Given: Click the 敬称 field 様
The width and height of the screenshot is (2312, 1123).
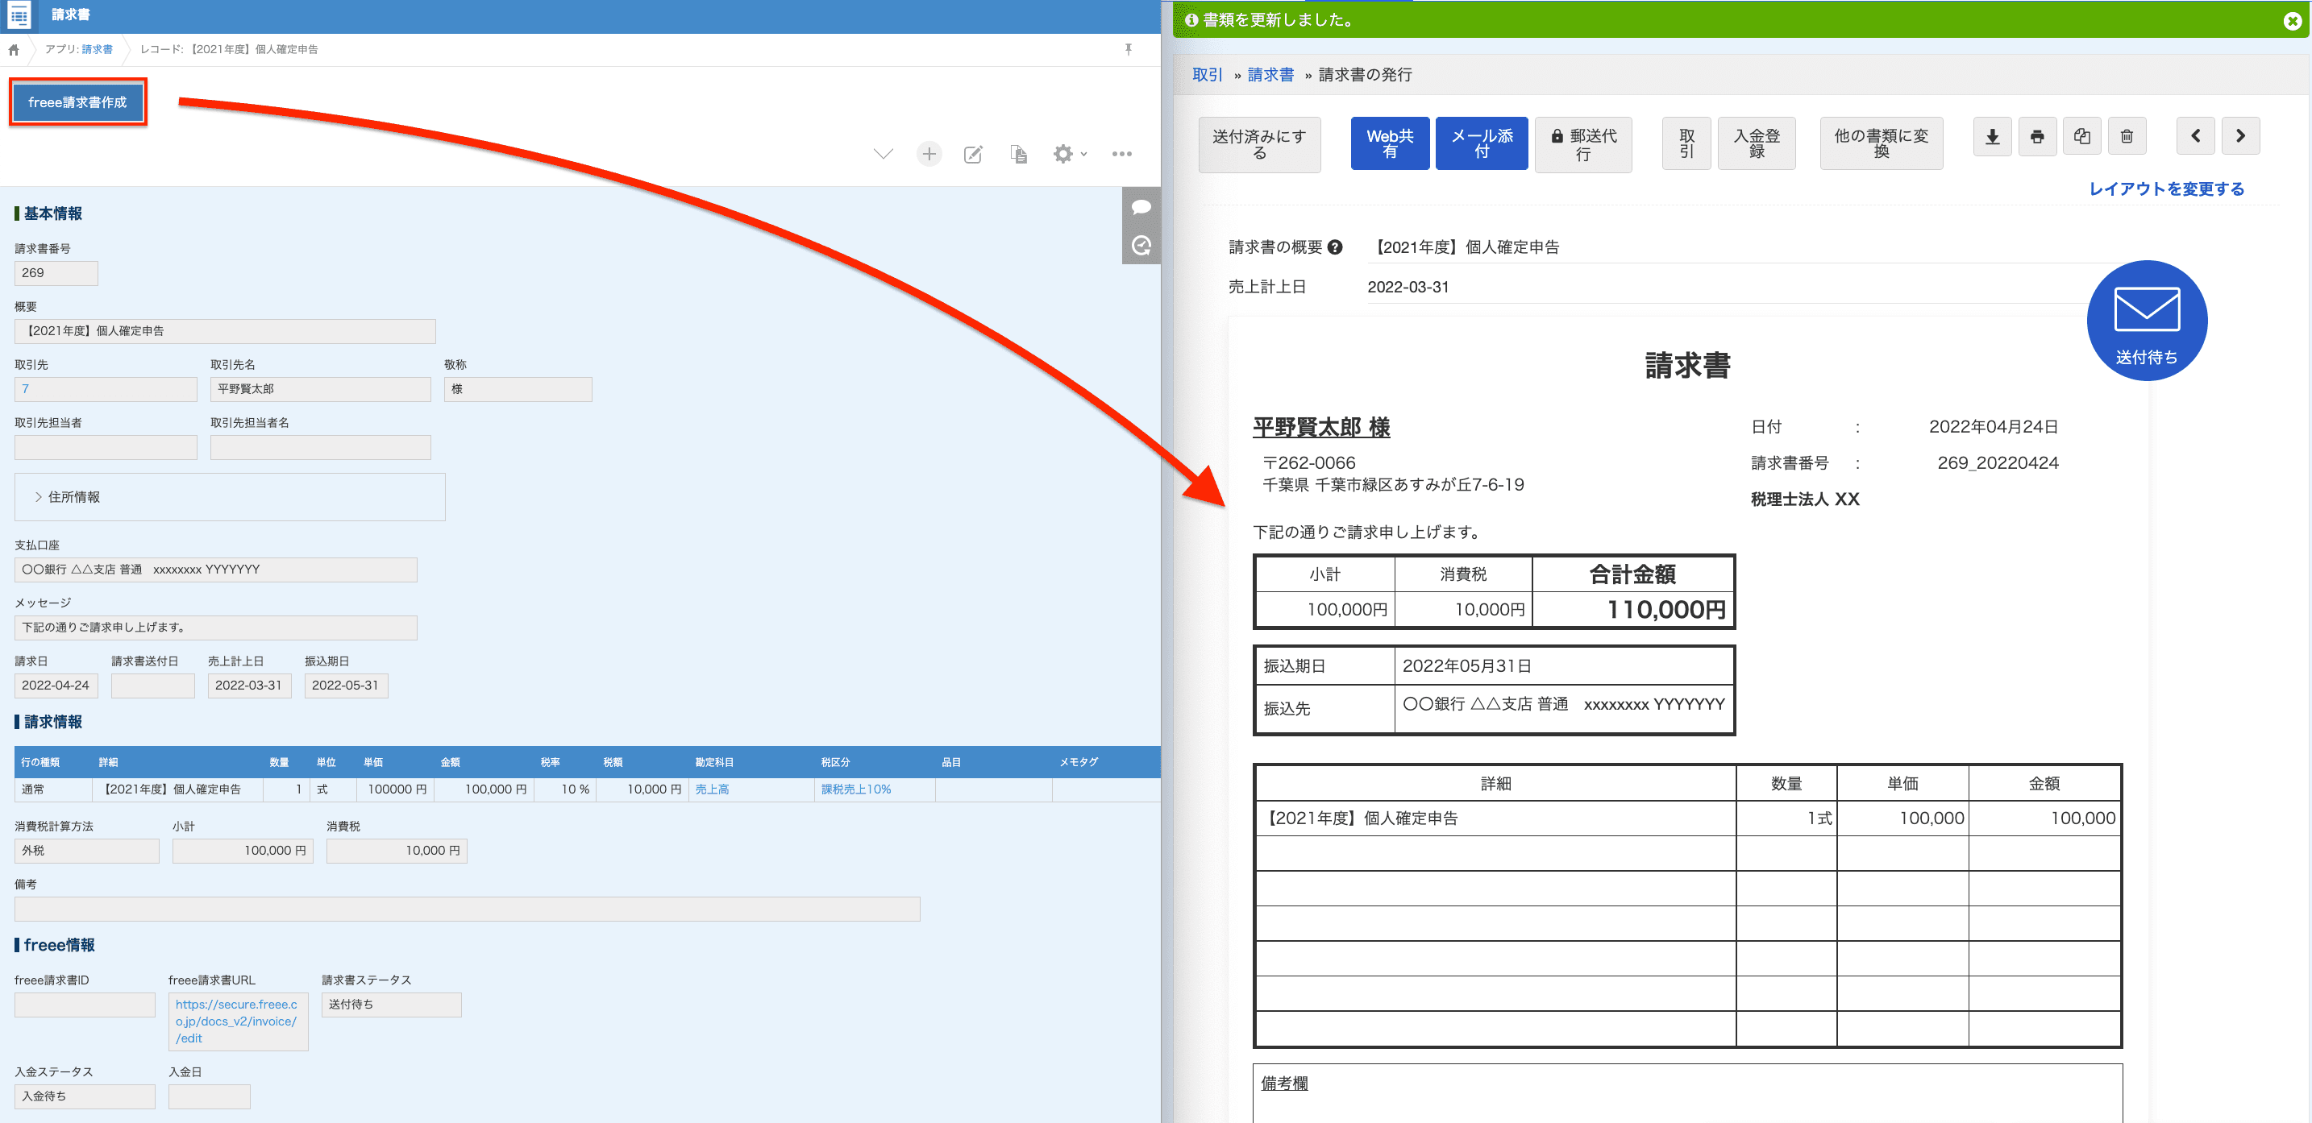Looking at the screenshot, I should 518,389.
